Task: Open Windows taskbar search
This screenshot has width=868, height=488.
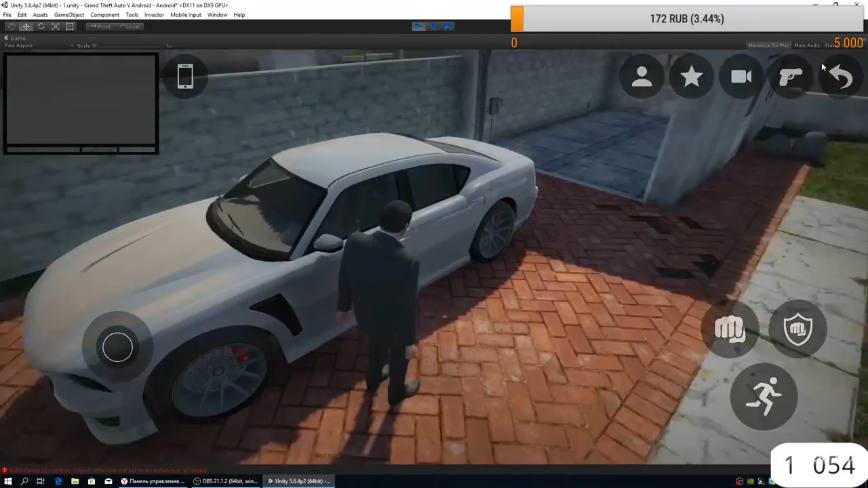Action: (x=24, y=481)
